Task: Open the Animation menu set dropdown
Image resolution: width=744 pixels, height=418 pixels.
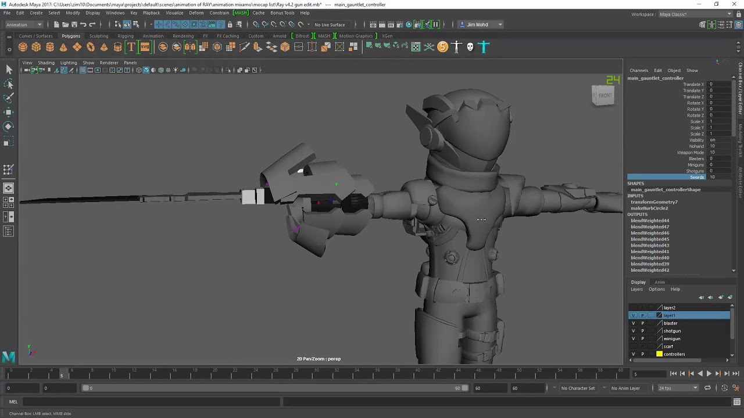Action: pyautogui.click(x=23, y=24)
